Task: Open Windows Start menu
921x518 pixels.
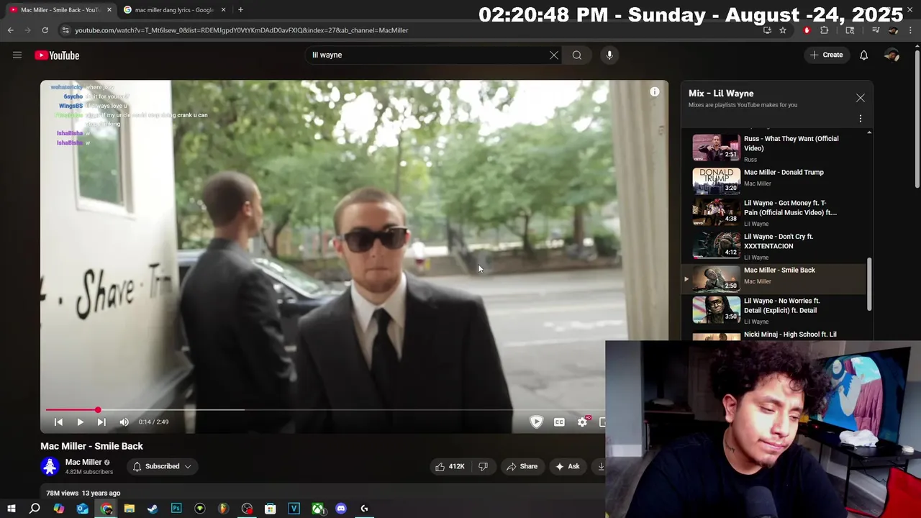Action: click(x=12, y=509)
